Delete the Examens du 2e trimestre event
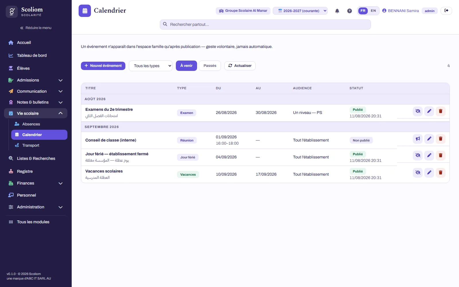Image resolution: width=459 pixels, height=287 pixels. (441, 111)
